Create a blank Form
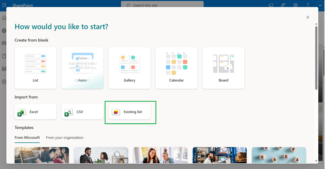The height and width of the screenshot is (169, 325). 83,68
